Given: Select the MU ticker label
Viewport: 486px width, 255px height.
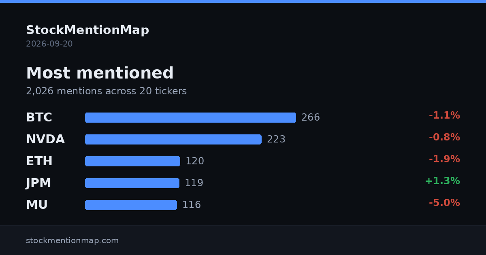Looking at the screenshot, I should coord(37,205).
